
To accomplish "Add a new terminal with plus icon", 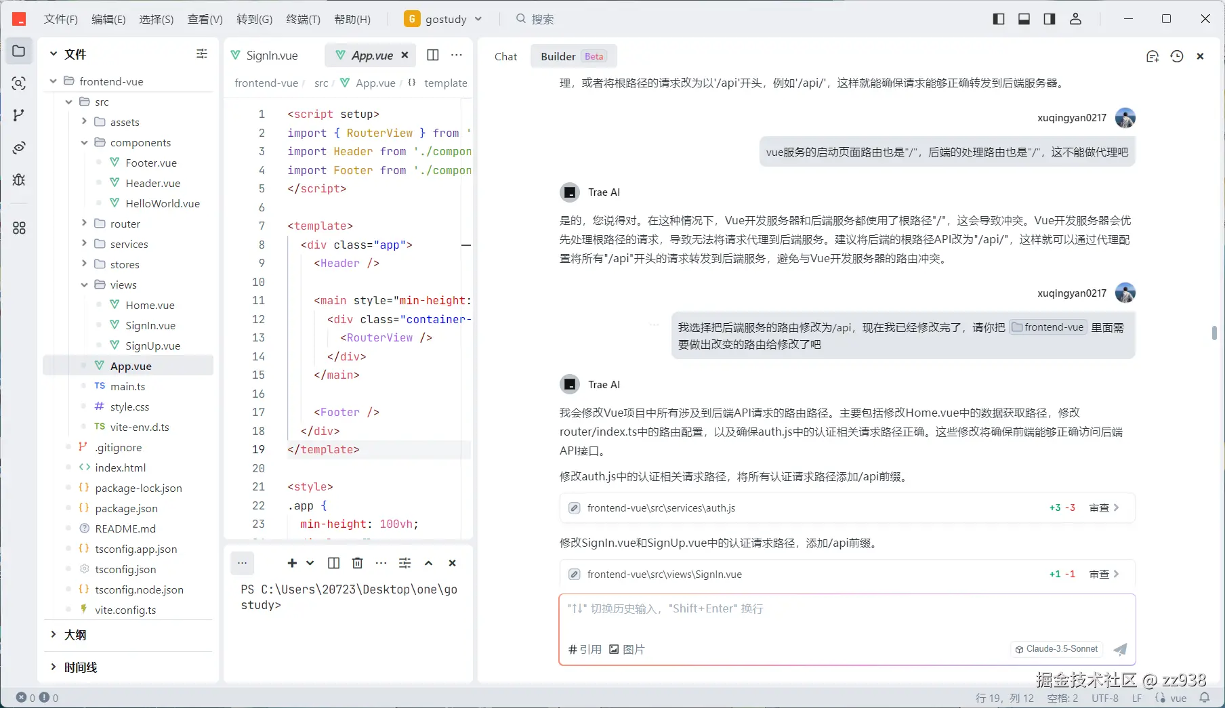I will [x=292, y=563].
